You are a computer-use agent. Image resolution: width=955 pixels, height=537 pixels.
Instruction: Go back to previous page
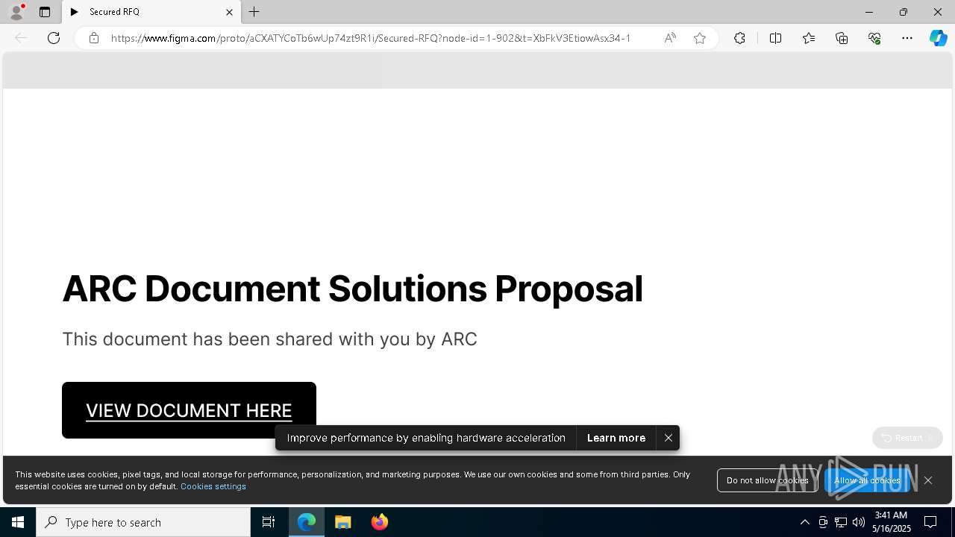click(21, 38)
